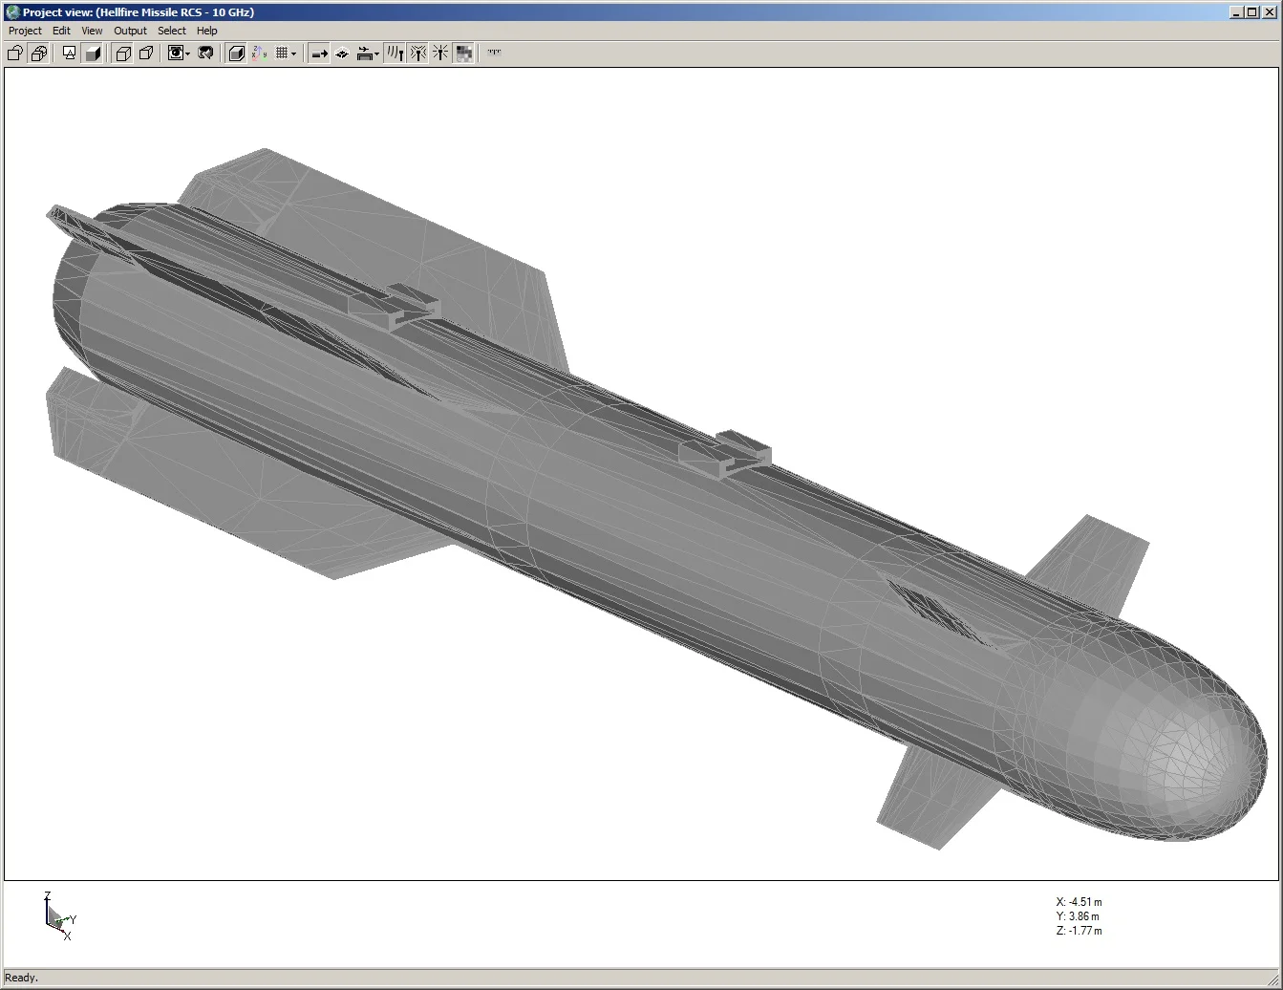Click the shaded cube render icon

(x=236, y=53)
